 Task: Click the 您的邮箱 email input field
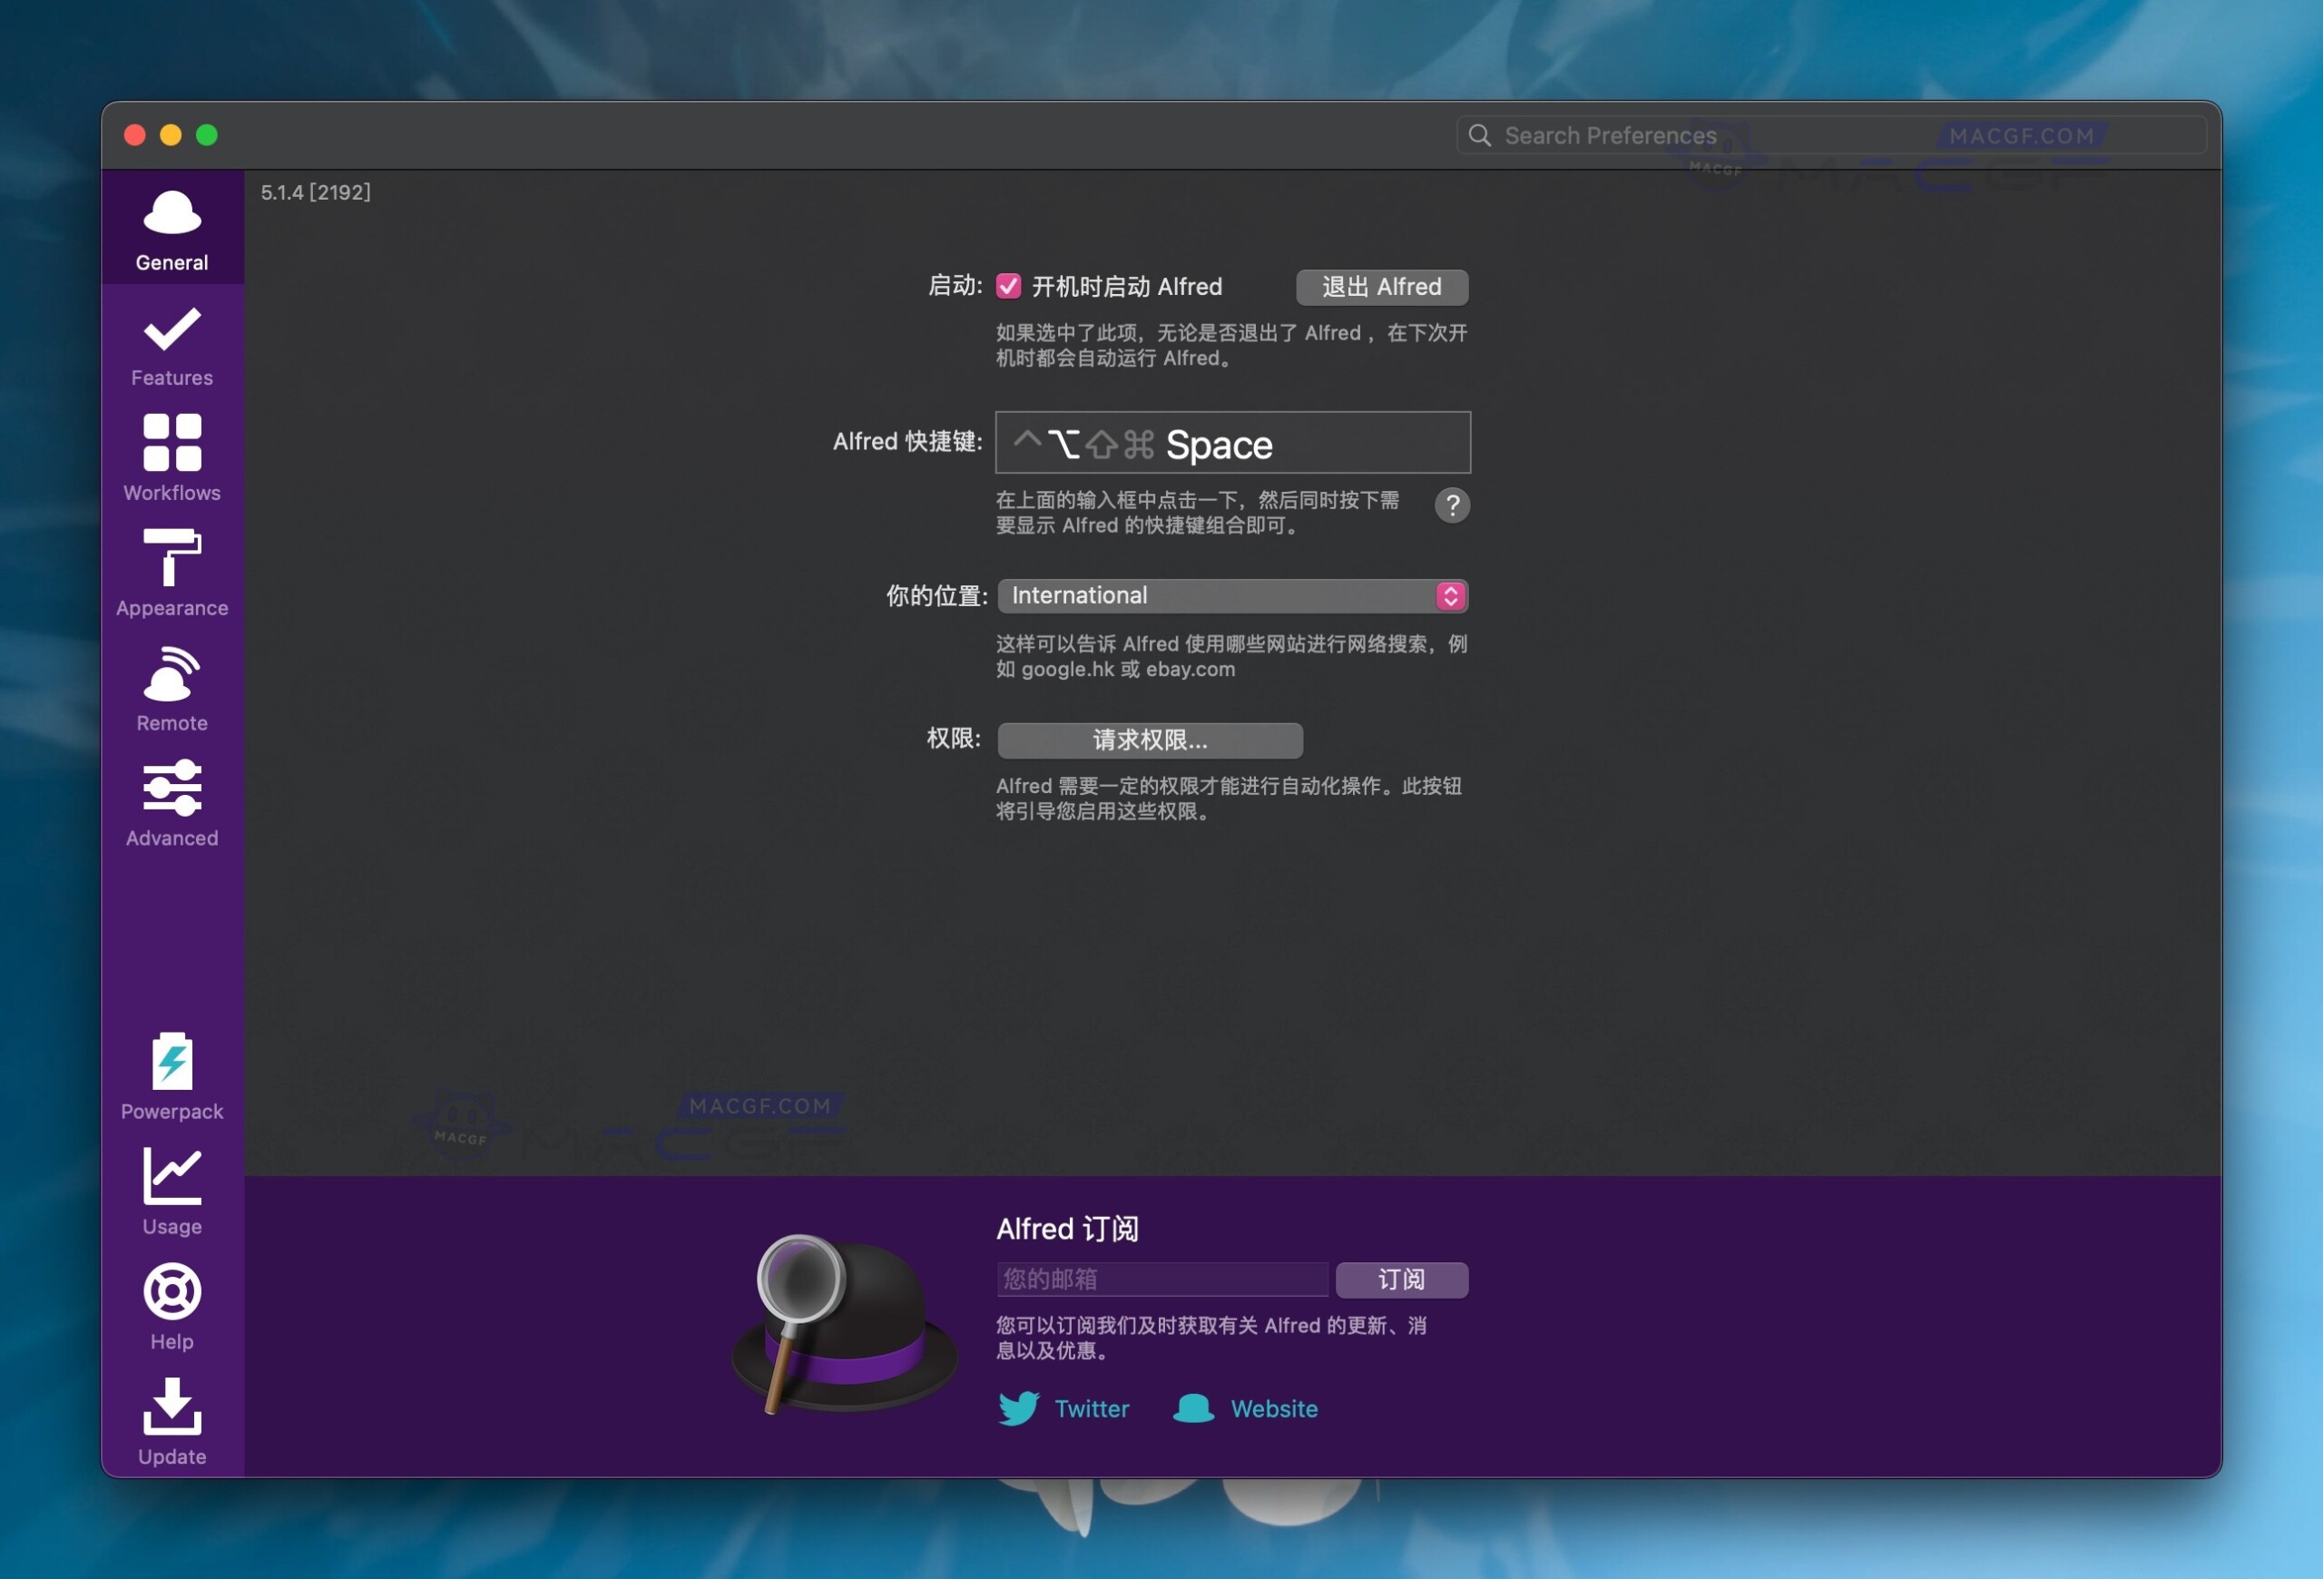pos(1161,1280)
